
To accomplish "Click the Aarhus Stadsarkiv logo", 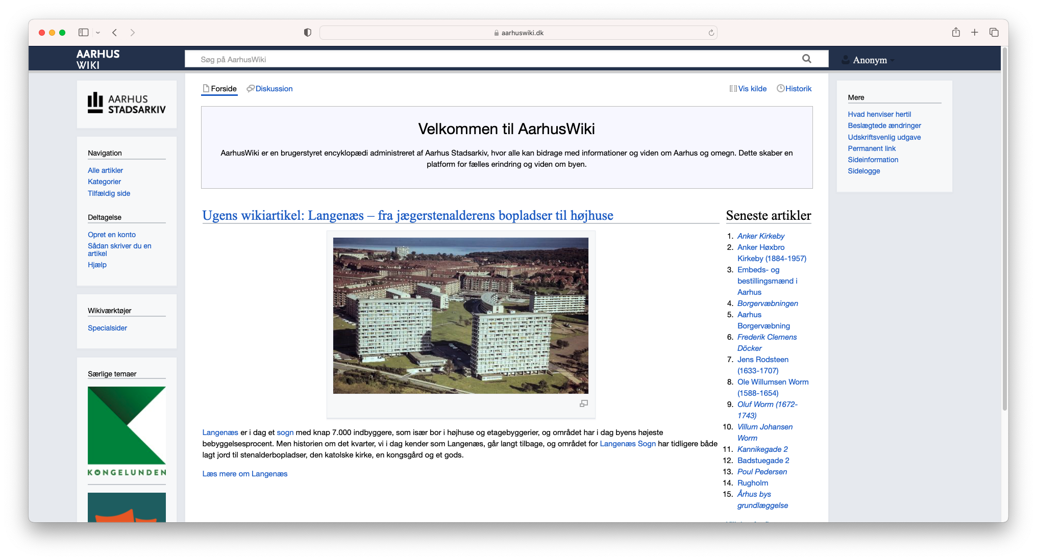I will click(127, 104).
